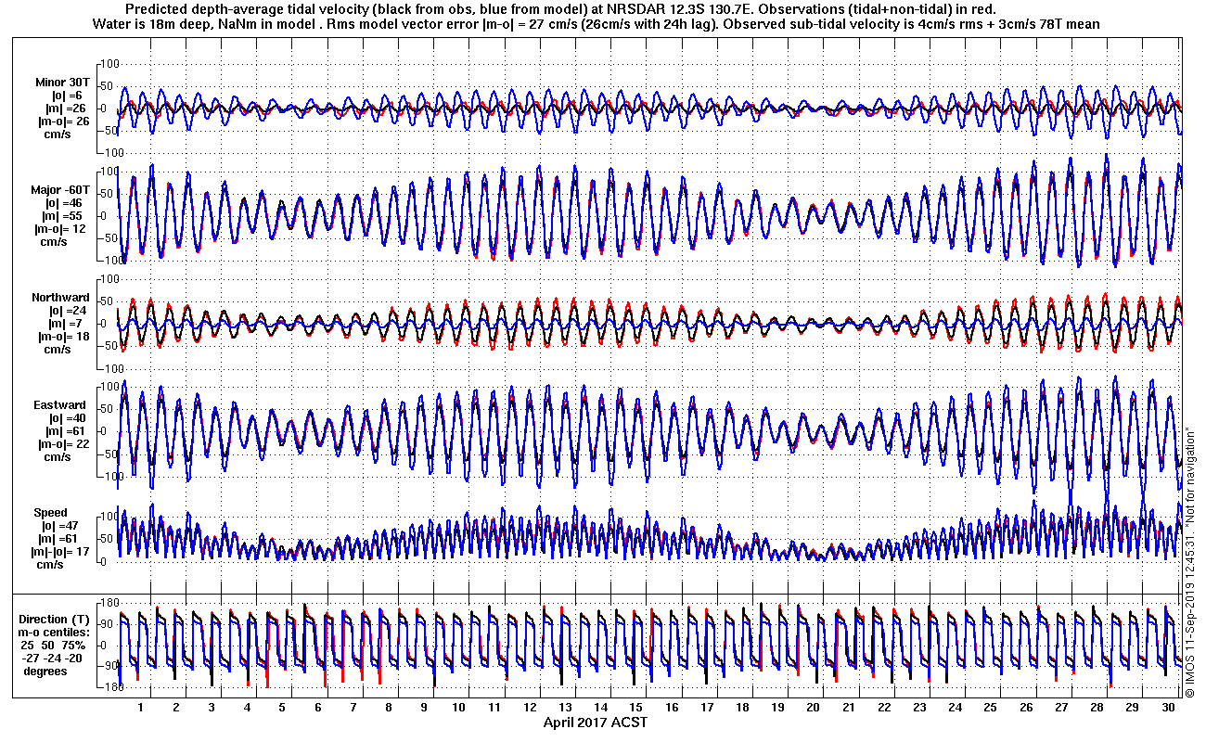The height and width of the screenshot is (742, 1206).
Task: Select the 'Speed' panel label
Action: click(50, 513)
